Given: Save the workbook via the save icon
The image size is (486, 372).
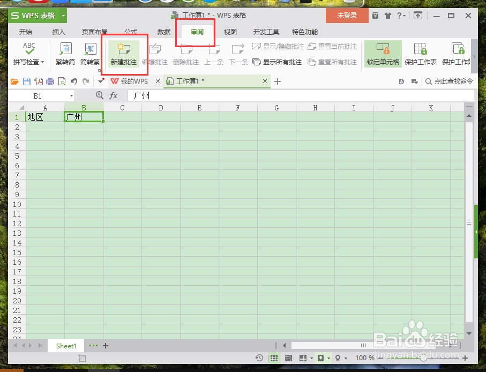Looking at the screenshot, I should (26, 81).
